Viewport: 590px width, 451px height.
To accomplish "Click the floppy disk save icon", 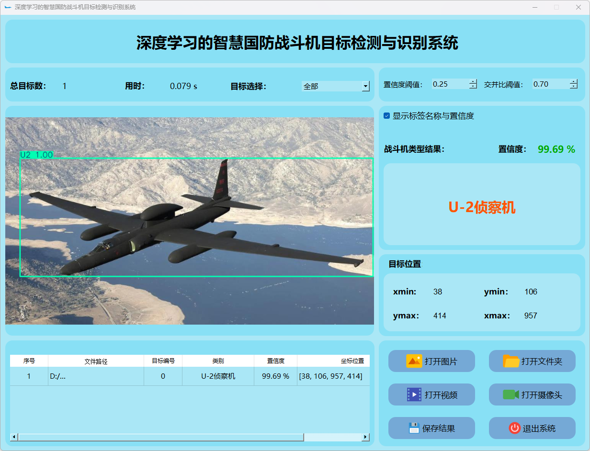I will pos(414,428).
